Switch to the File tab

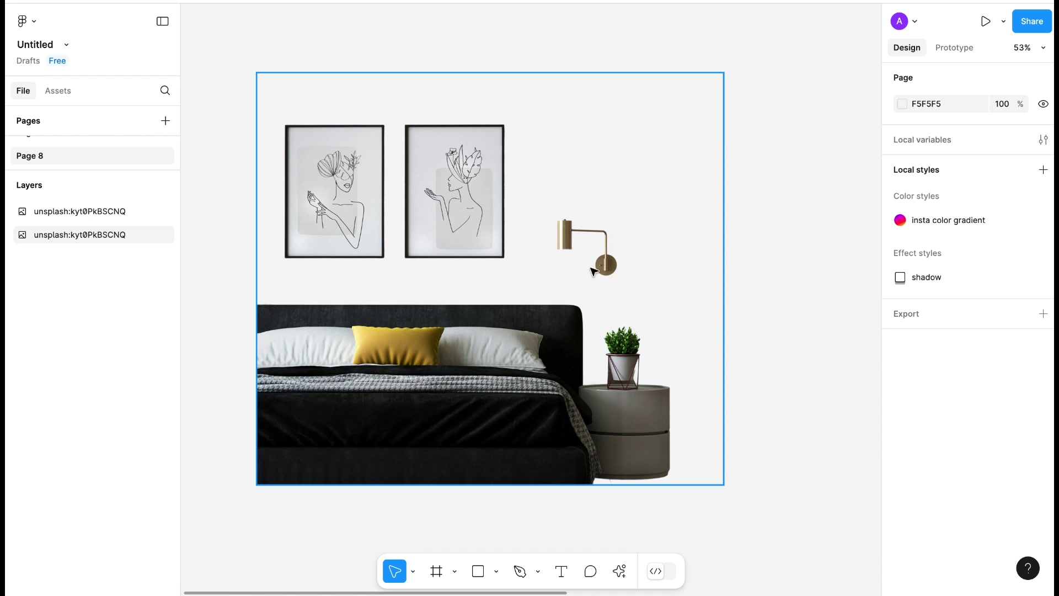23,91
